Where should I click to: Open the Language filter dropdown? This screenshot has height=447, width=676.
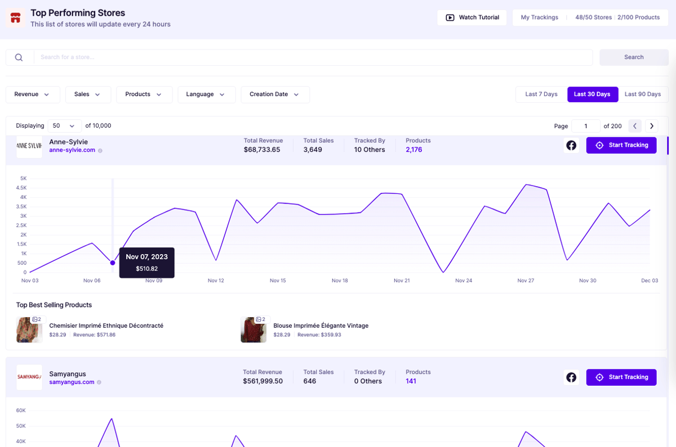tap(206, 94)
